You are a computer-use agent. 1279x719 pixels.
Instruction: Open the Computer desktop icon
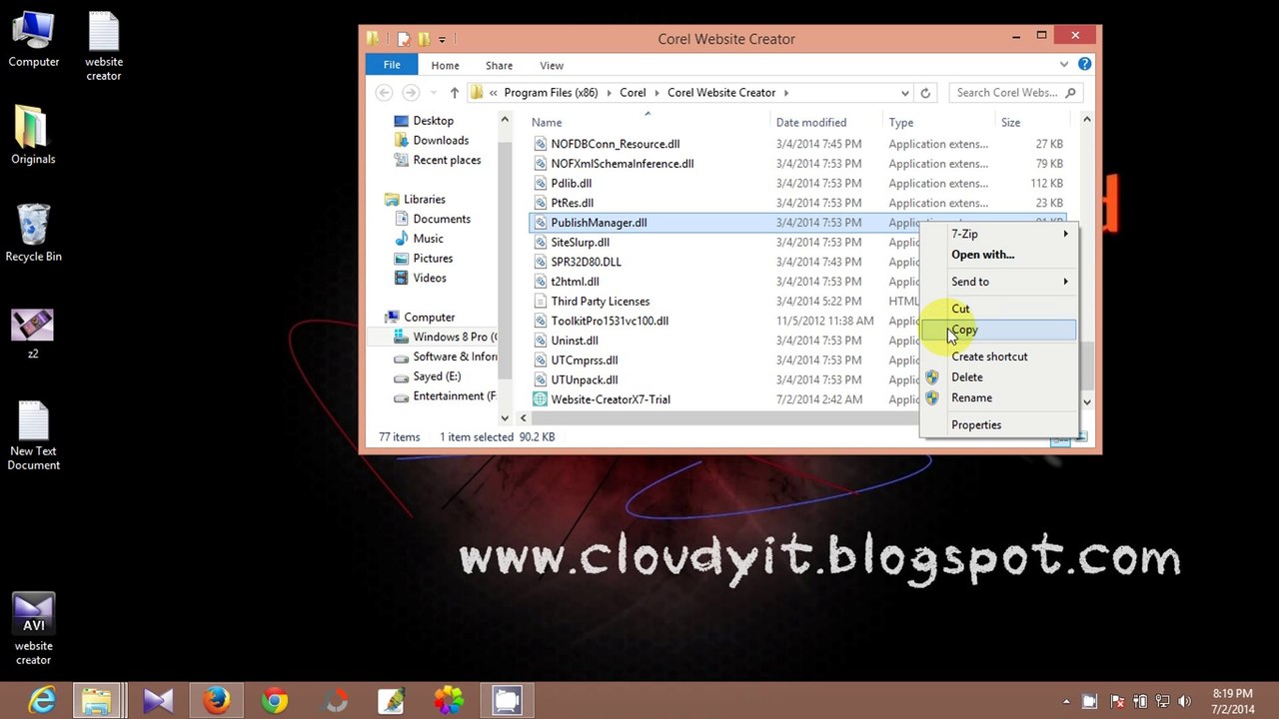coord(33,40)
